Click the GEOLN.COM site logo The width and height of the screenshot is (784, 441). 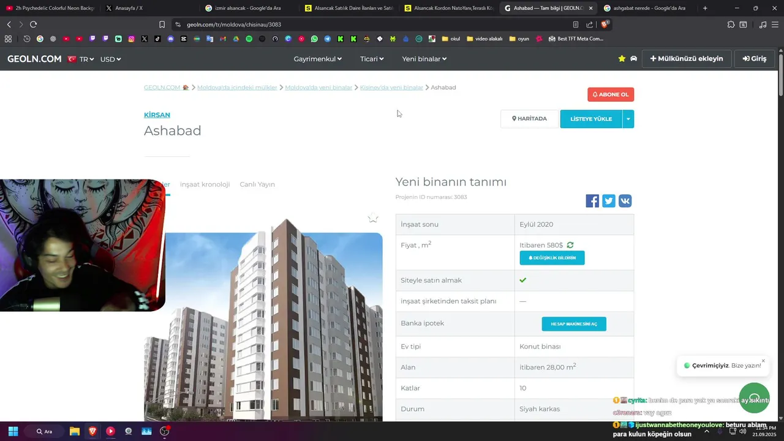[34, 59]
